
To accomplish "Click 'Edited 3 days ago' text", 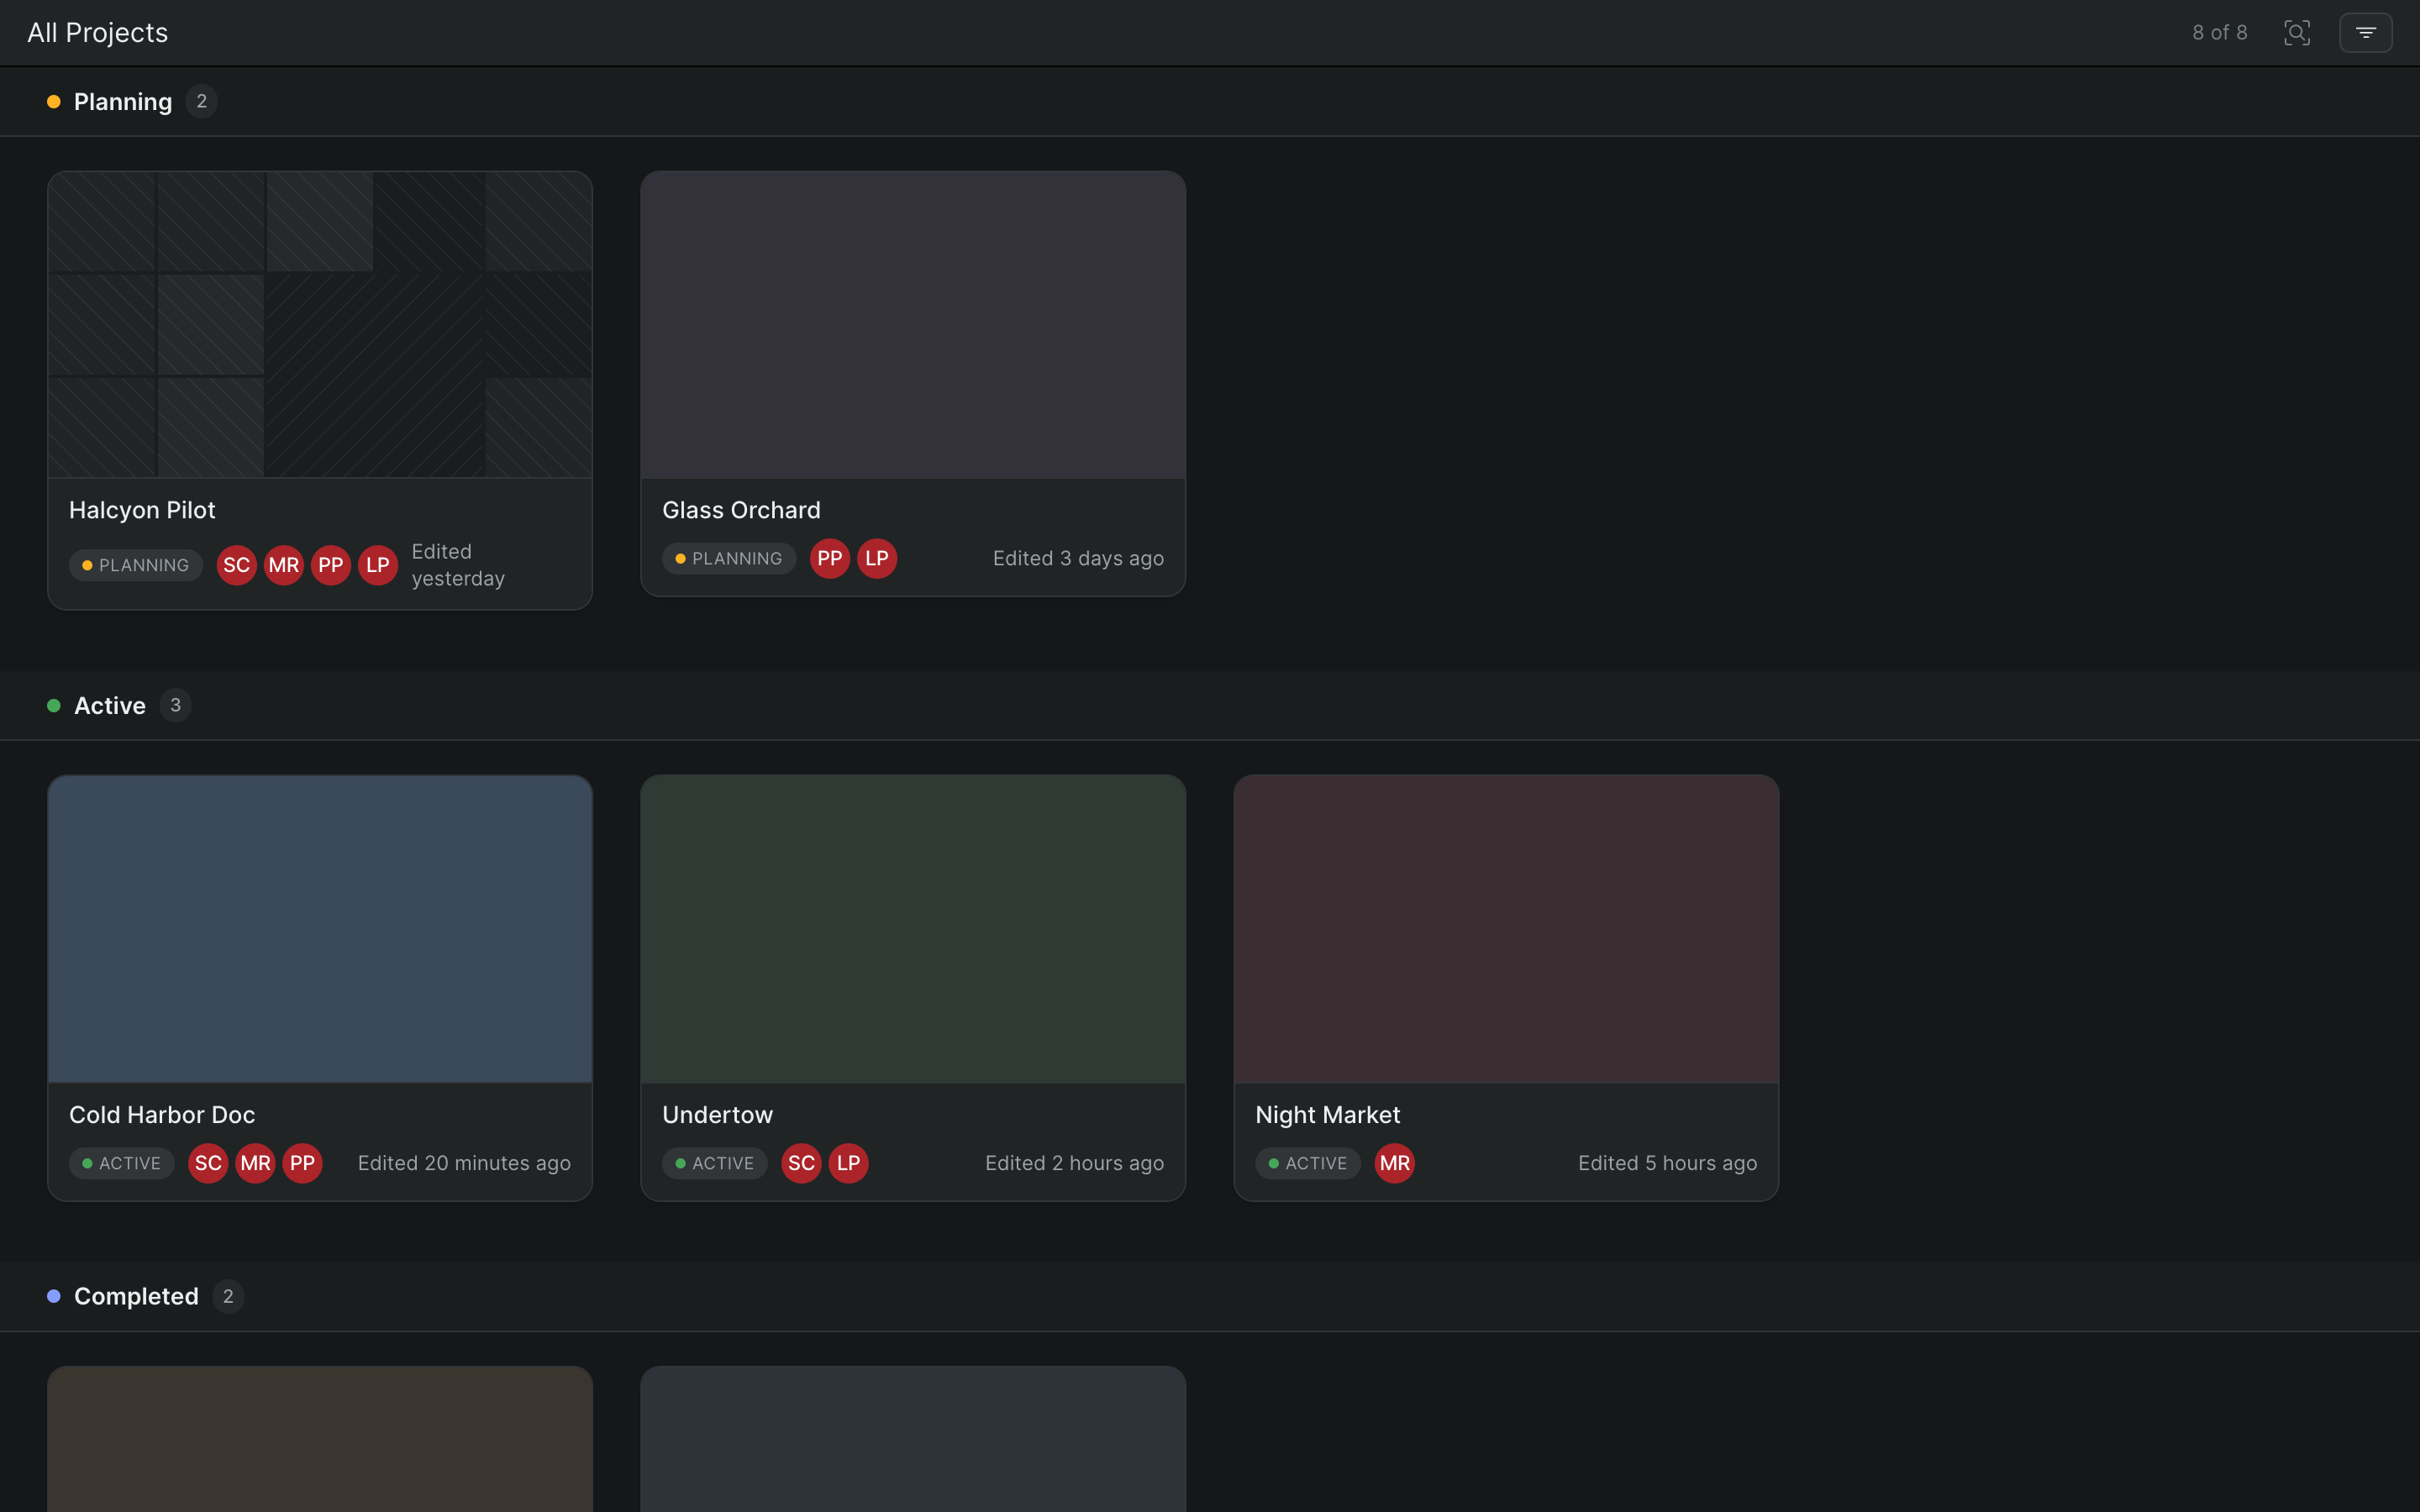I will 1078,558.
